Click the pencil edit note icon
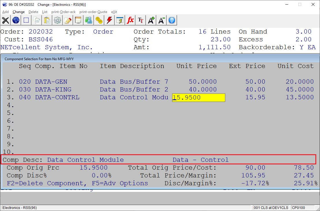The height and width of the screenshot is (211, 320). 68,20
